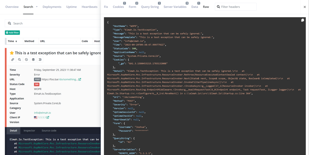Viewport: 309px width, 155px height.
Task: Click the lines (hamburger) icon under the title
Action: point(40,59)
